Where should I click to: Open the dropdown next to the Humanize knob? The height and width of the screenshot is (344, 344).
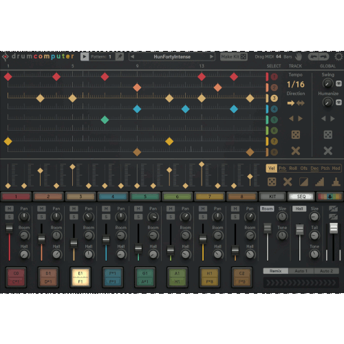(x=338, y=103)
